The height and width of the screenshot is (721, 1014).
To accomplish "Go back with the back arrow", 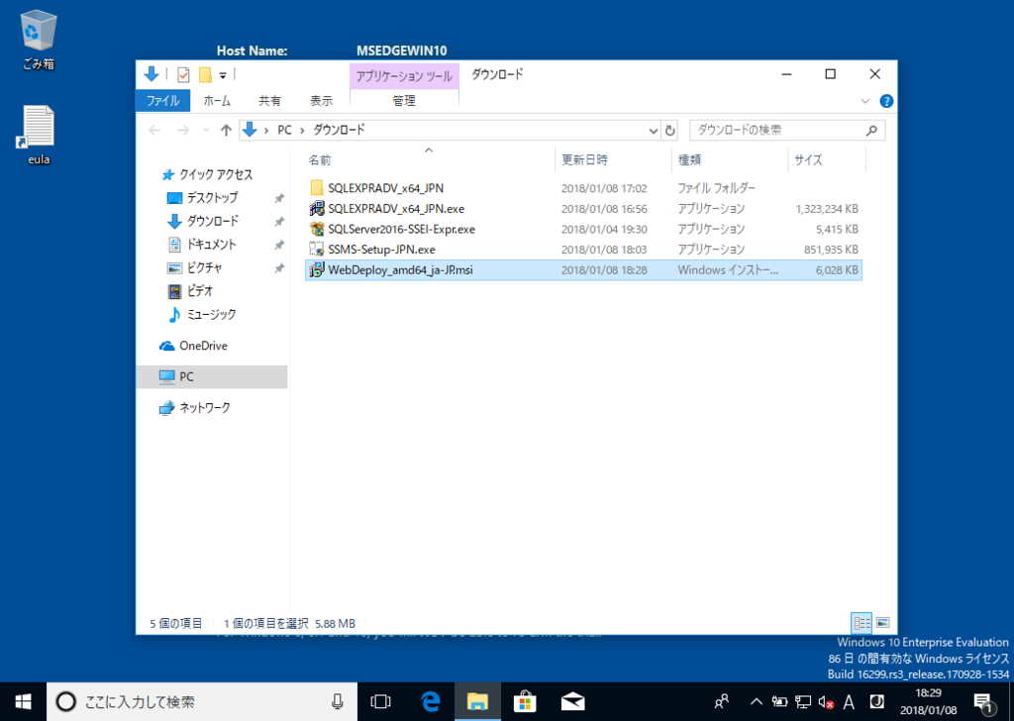I will [154, 131].
